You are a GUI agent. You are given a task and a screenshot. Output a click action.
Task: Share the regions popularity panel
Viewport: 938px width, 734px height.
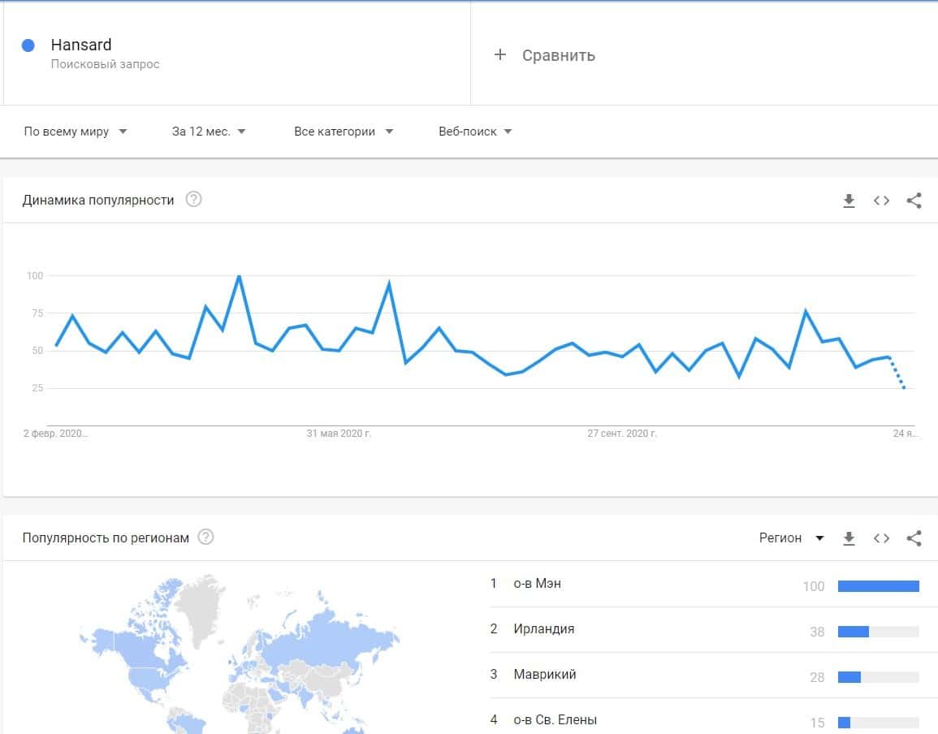click(x=914, y=538)
